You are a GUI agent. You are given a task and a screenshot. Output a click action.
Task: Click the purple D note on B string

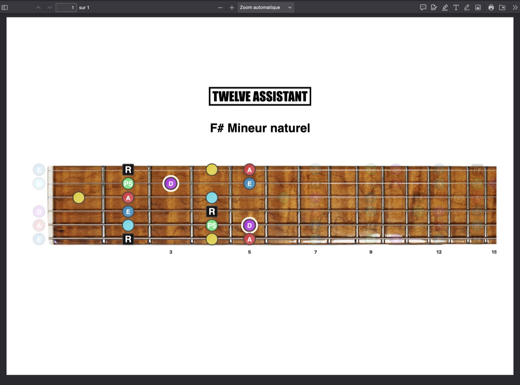(x=171, y=184)
